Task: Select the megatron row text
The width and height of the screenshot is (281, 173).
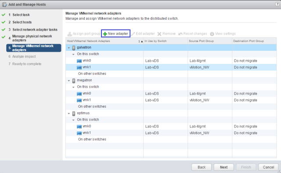Action: 84,80
